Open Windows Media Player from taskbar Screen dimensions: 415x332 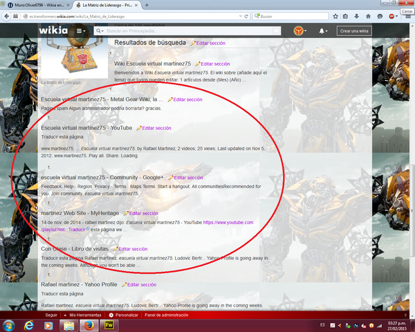48,325
